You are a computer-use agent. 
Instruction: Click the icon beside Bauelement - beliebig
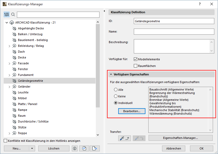point(14,40)
